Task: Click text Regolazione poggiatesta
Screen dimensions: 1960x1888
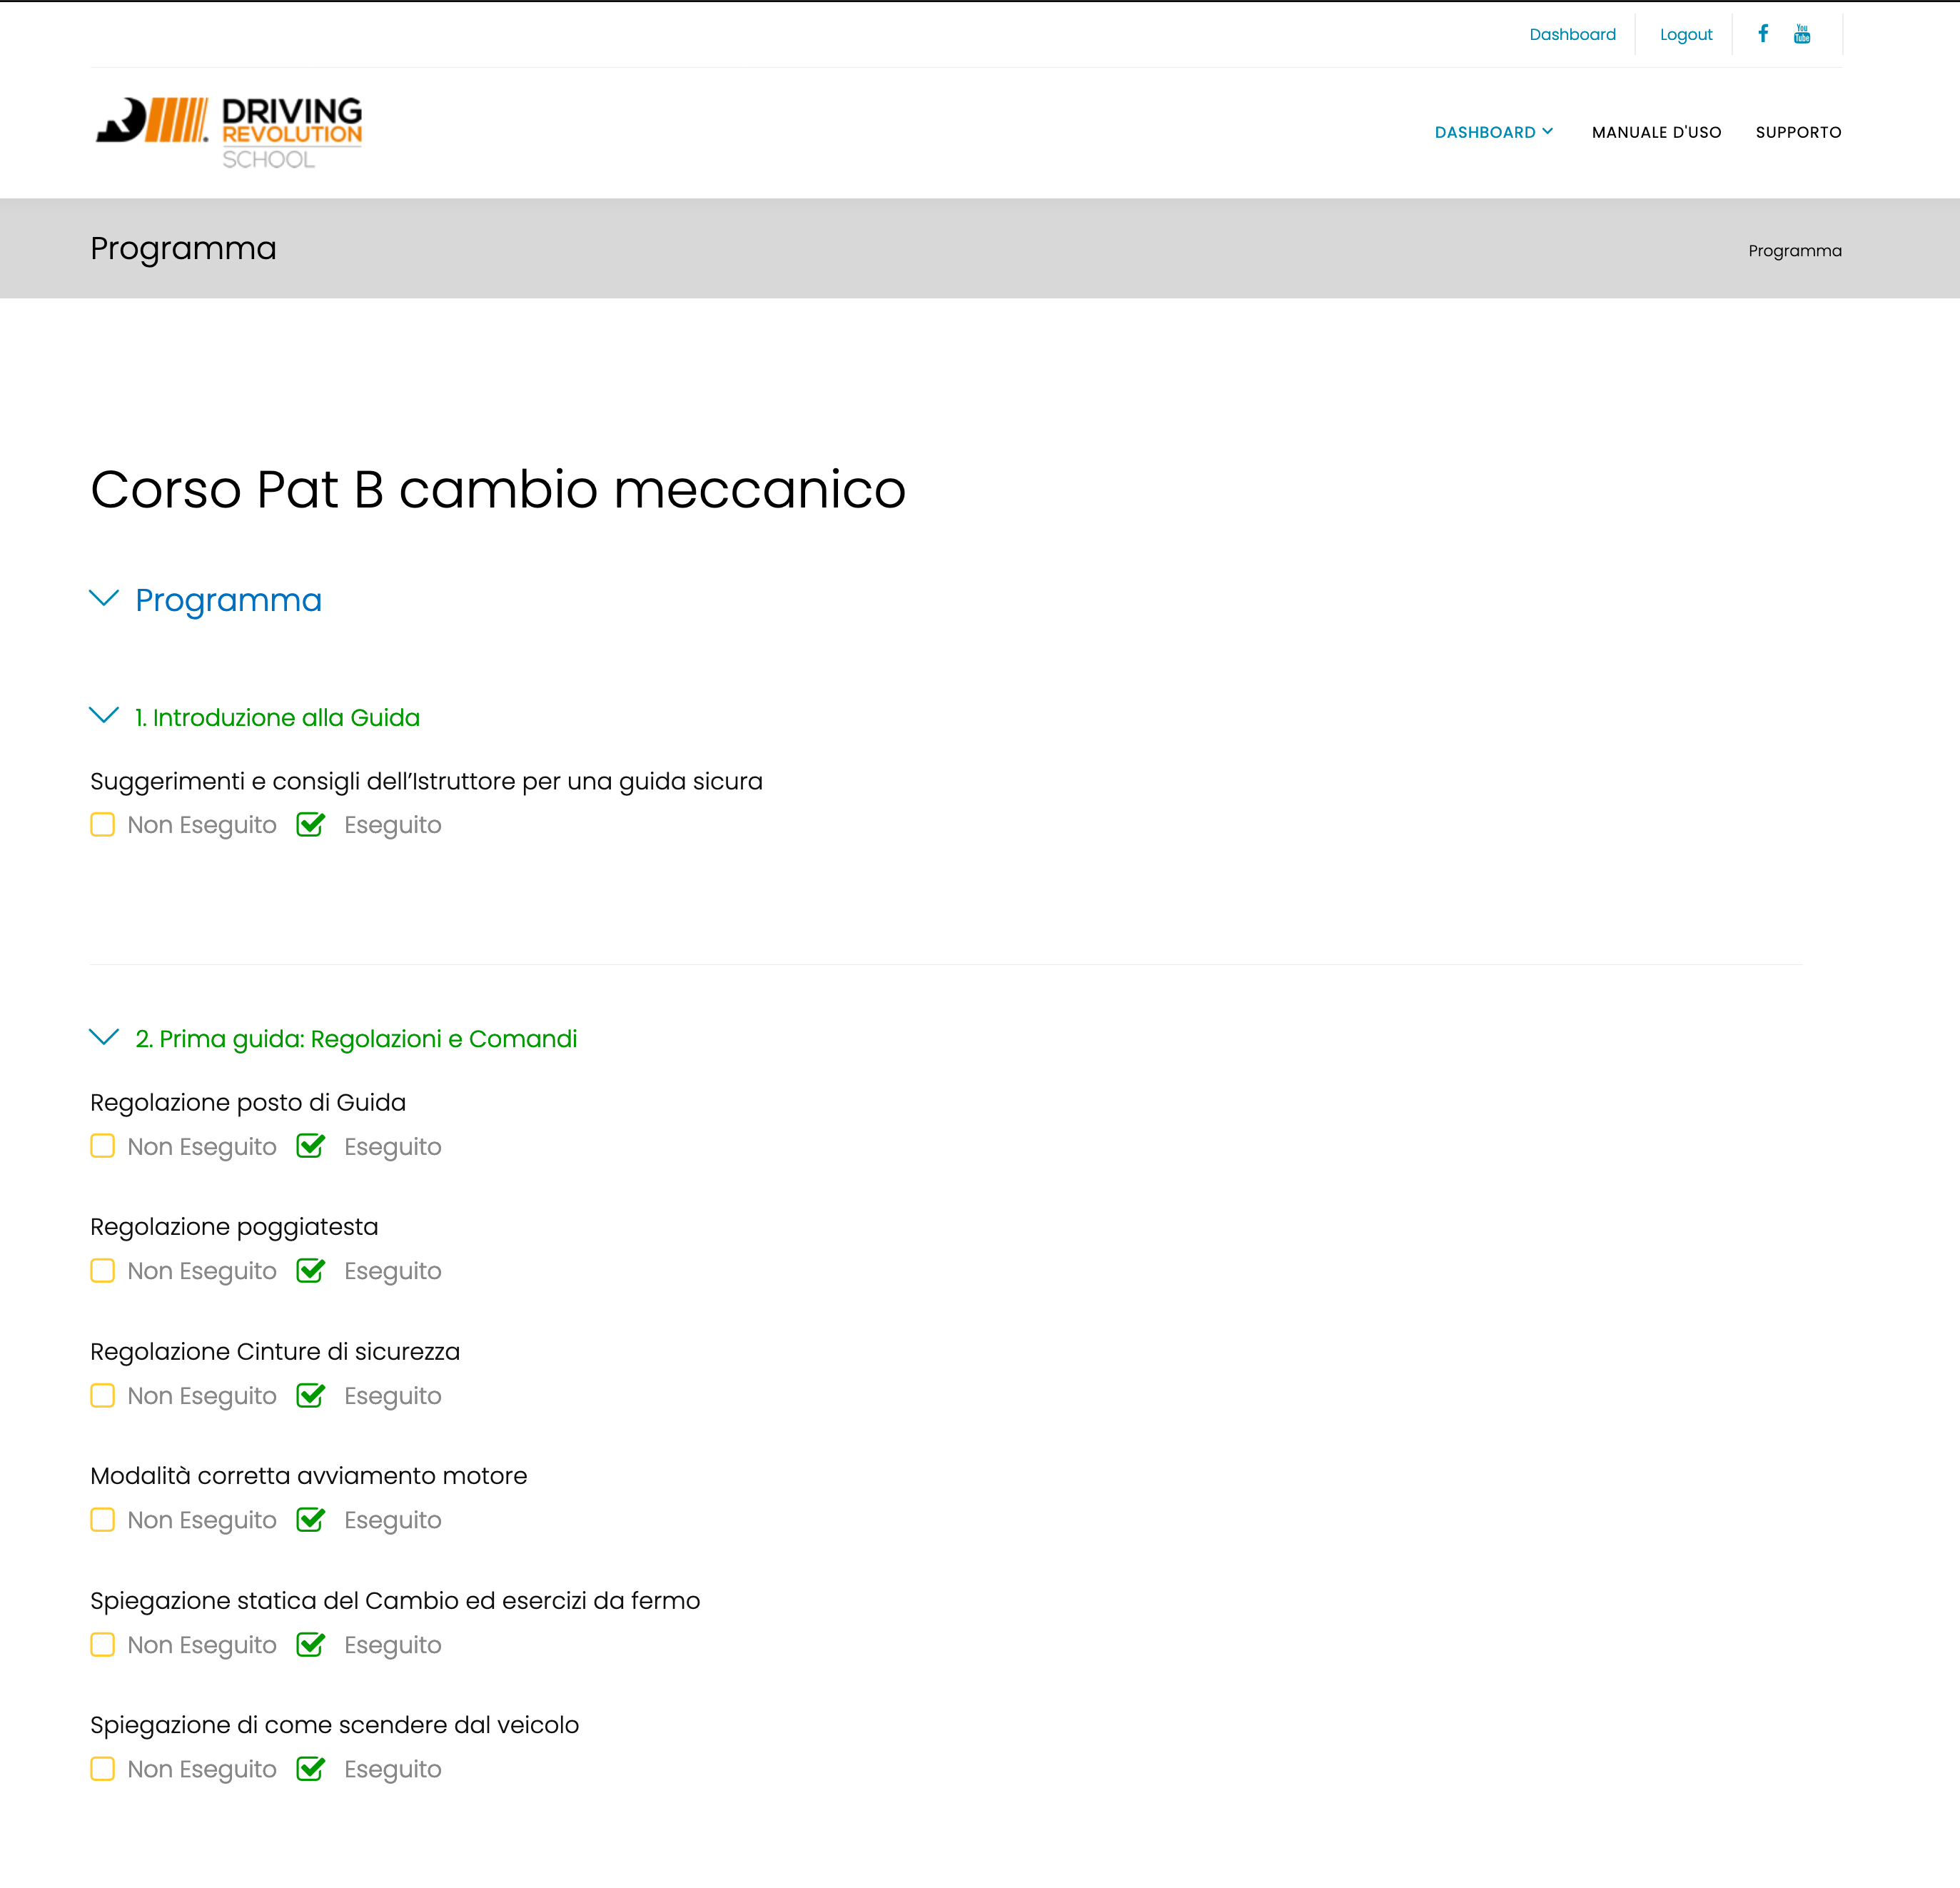Action: [234, 1227]
